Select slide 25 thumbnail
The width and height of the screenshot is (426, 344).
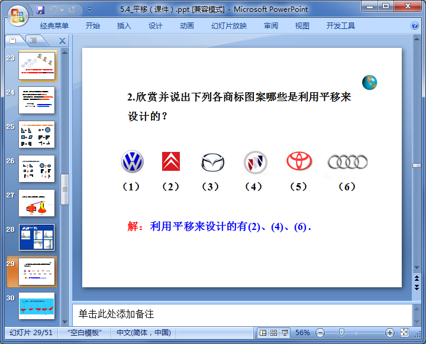tap(37, 134)
